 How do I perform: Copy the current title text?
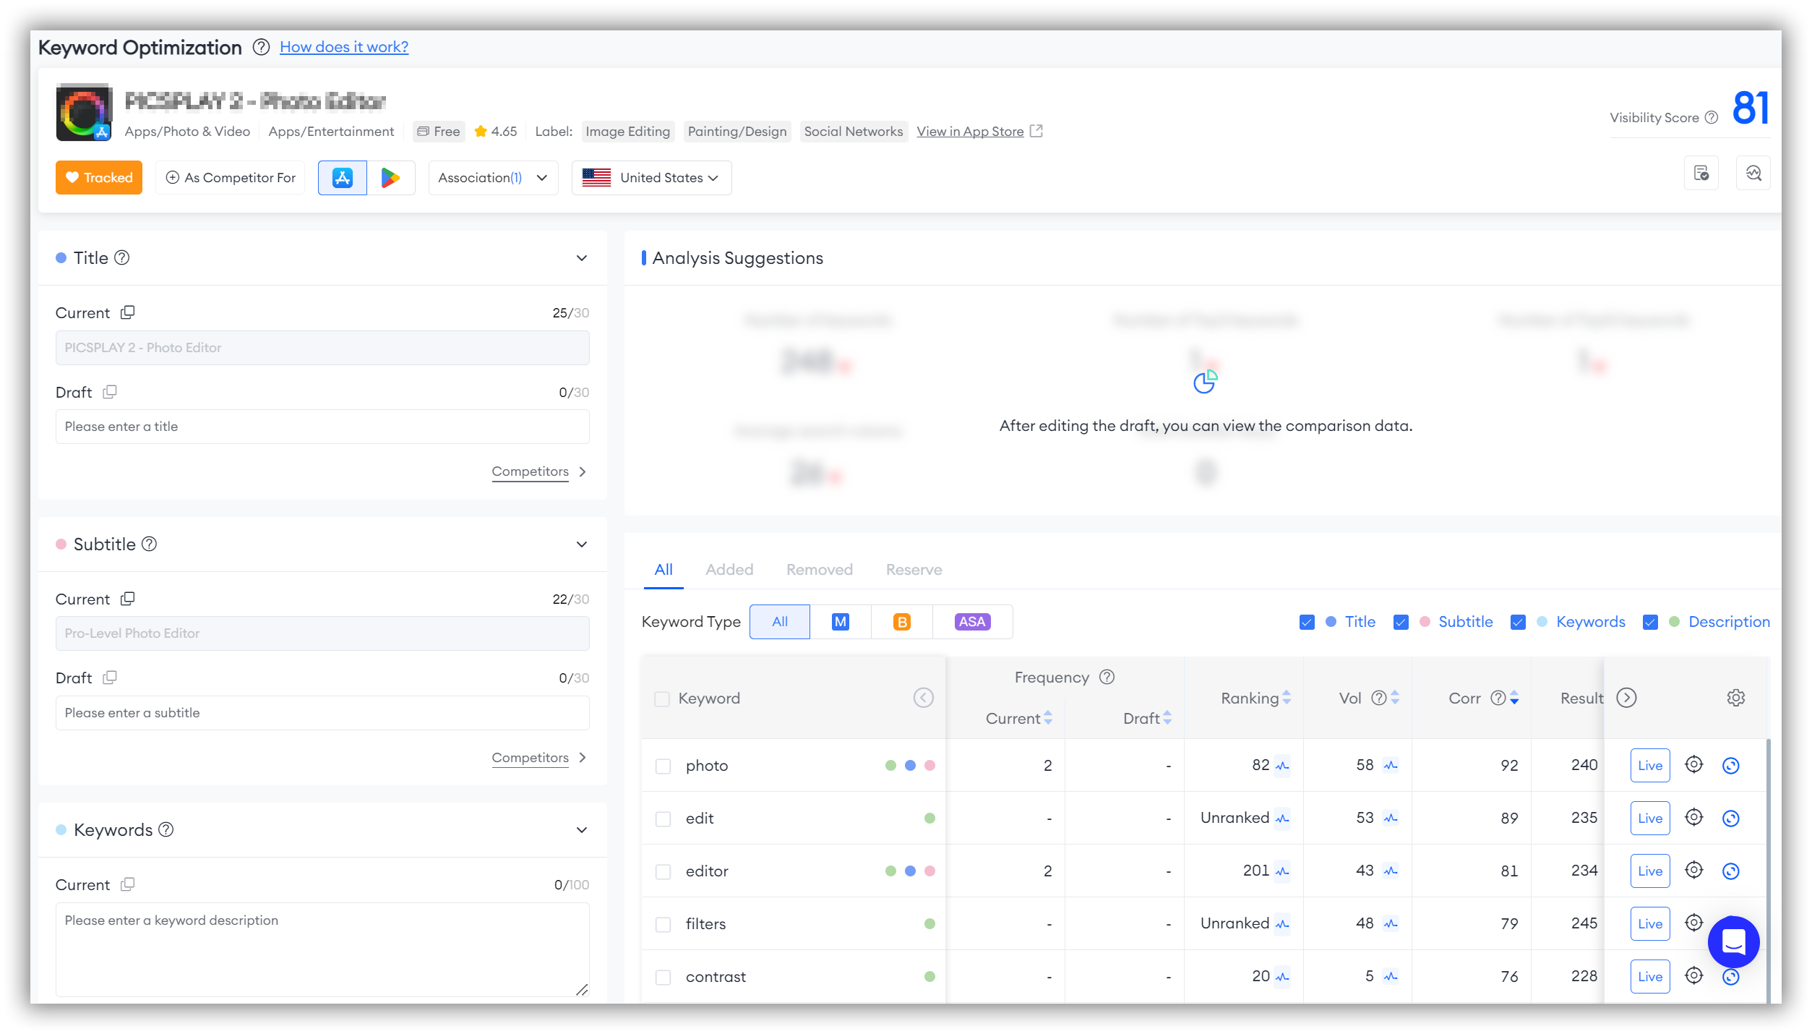pyautogui.click(x=128, y=312)
